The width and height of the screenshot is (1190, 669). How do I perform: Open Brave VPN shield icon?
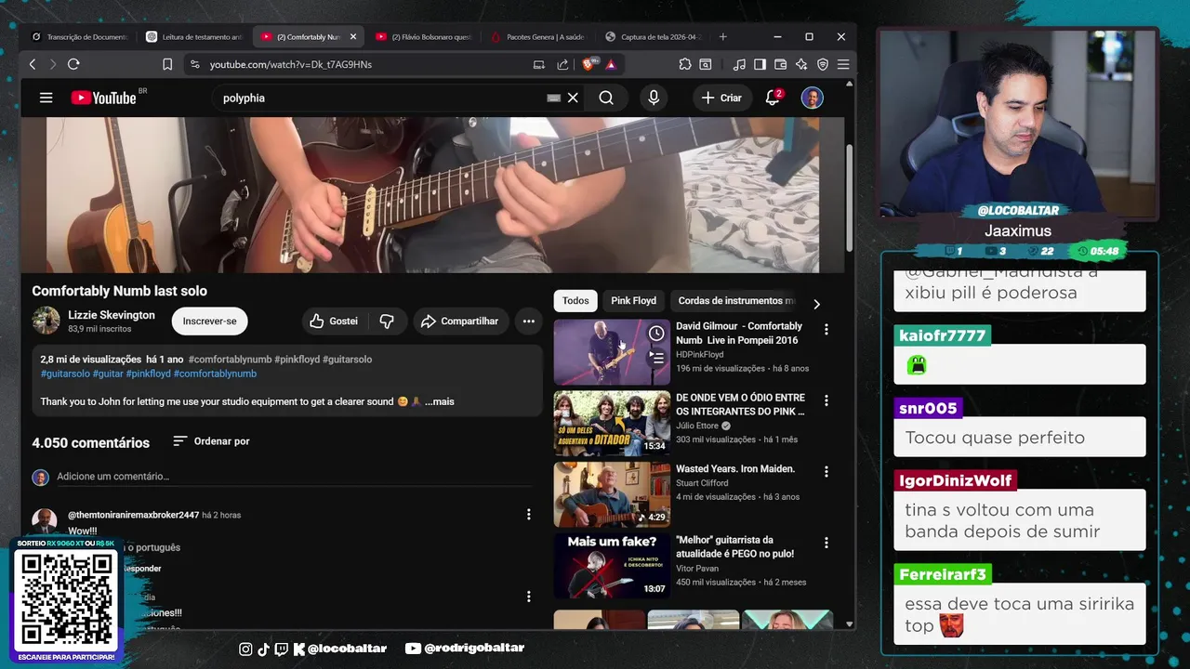tap(823, 64)
